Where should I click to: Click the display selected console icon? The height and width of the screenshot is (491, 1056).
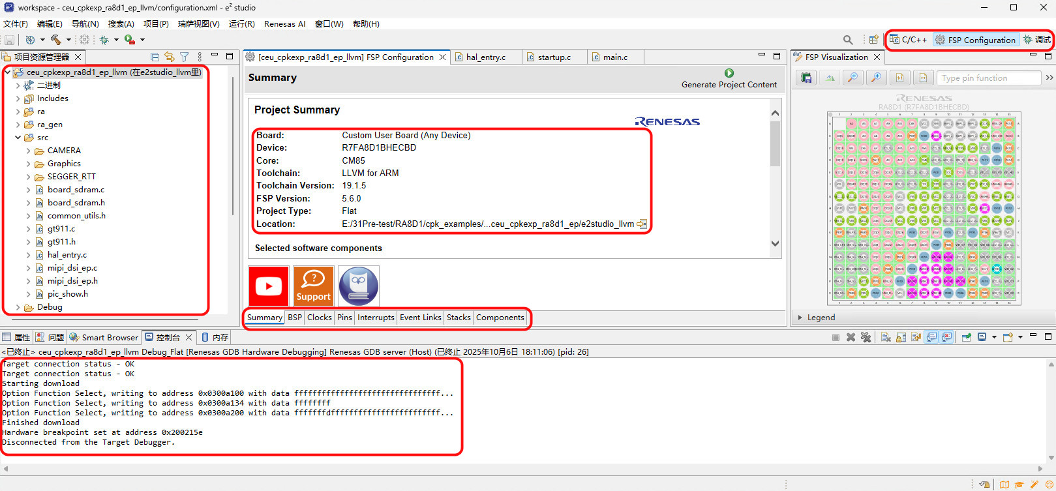click(982, 337)
